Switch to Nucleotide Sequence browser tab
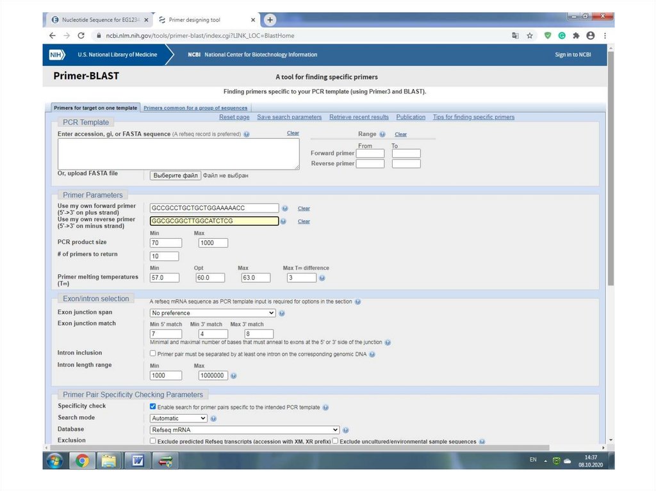 99,20
